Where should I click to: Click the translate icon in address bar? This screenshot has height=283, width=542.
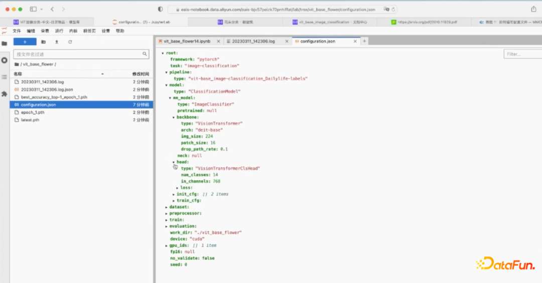386,10
